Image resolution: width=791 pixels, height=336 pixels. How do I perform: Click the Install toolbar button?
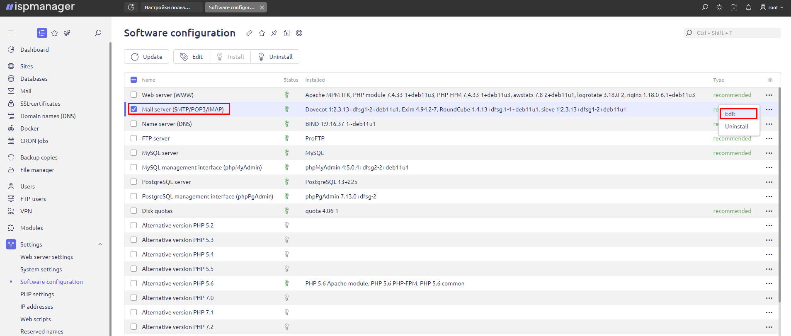tap(230, 57)
